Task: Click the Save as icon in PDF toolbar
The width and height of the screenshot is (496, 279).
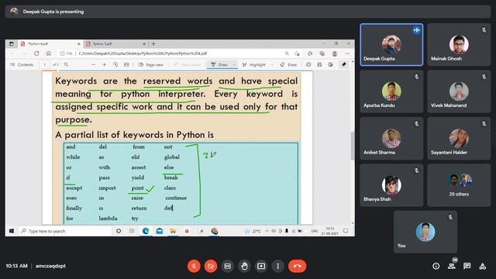Action: click(331, 64)
